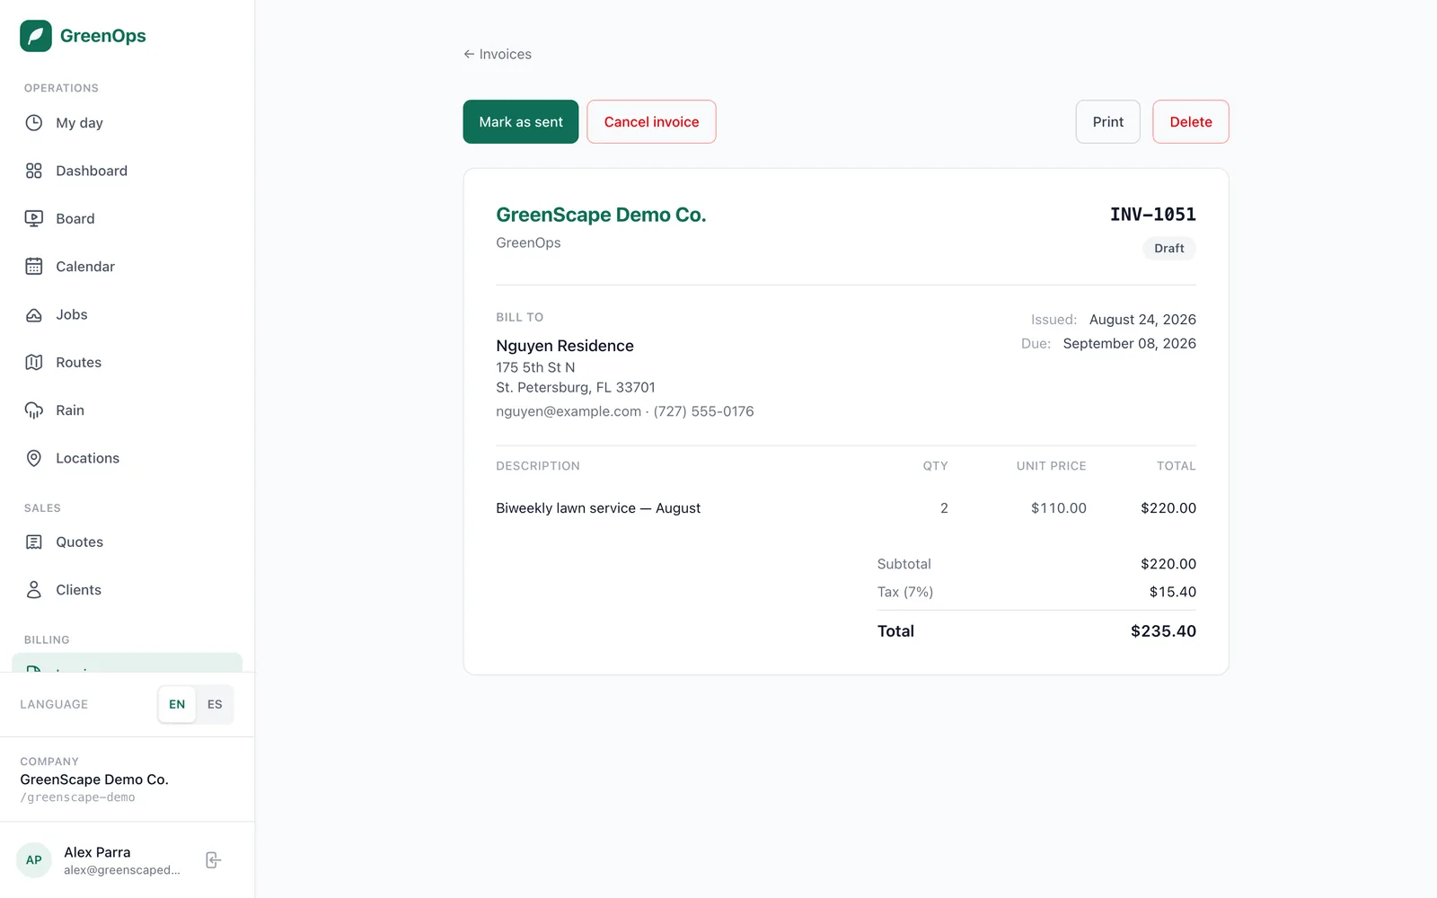1437x898 pixels.
Task: Click the Clients person icon
Action: click(34, 590)
